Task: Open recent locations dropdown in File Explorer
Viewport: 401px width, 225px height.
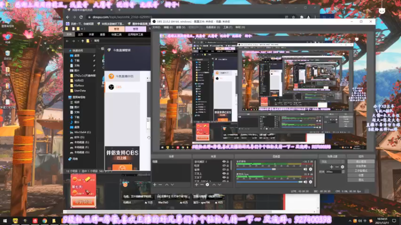Action: tap(78, 41)
